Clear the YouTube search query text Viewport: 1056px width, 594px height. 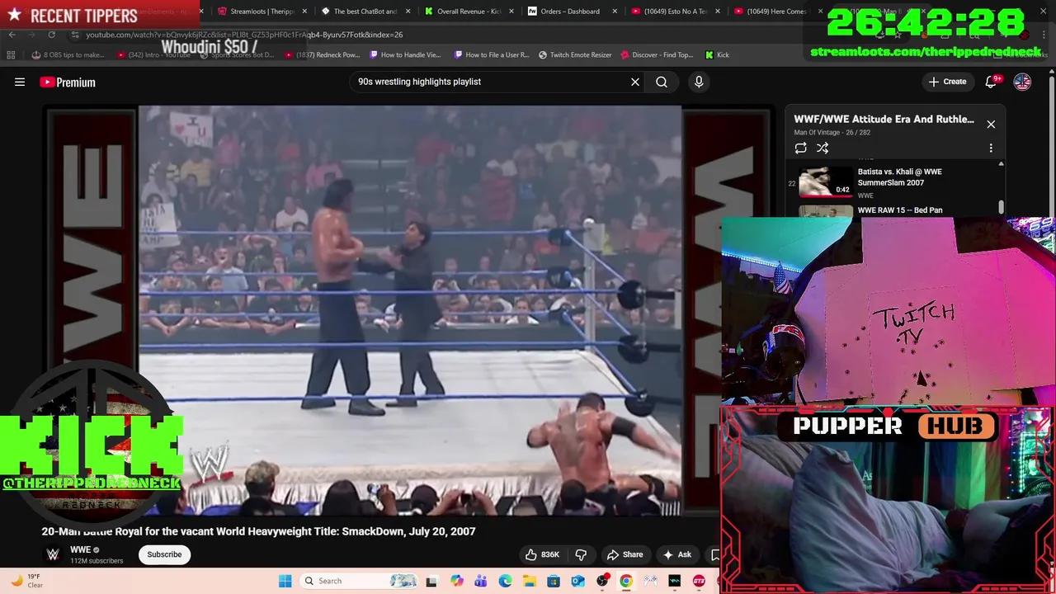(635, 82)
